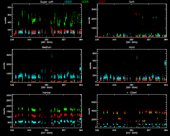
Task: Click "(DOY 2004)" label under > 10keV plot
Action: 132,133
